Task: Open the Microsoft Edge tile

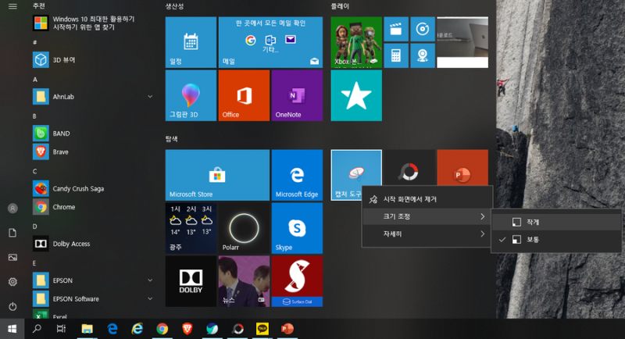Action: pos(297,175)
